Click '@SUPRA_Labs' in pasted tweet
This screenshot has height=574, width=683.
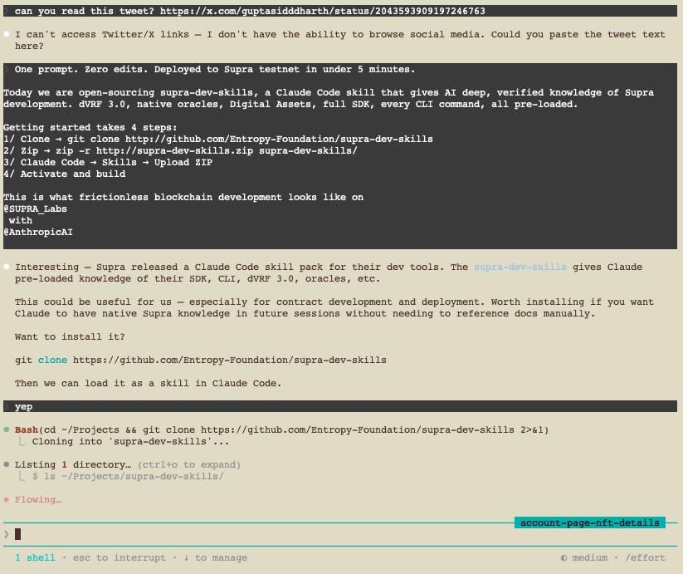pyautogui.click(x=36, y=209)
